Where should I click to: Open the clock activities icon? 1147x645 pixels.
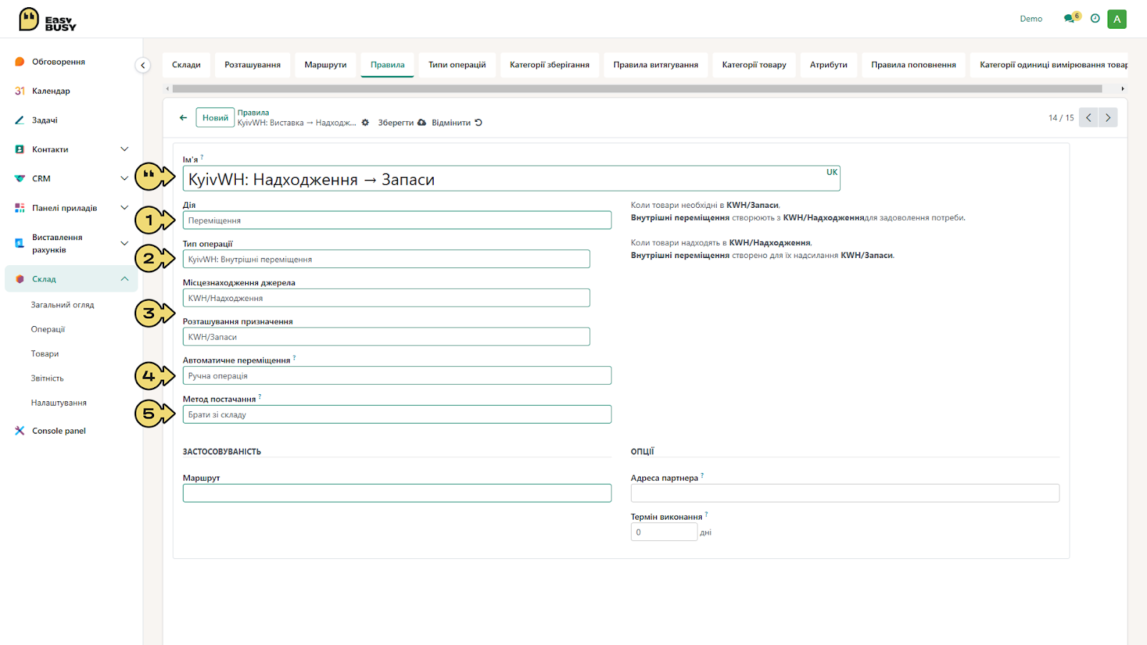pyautogui.click(x=1095, y=19)
